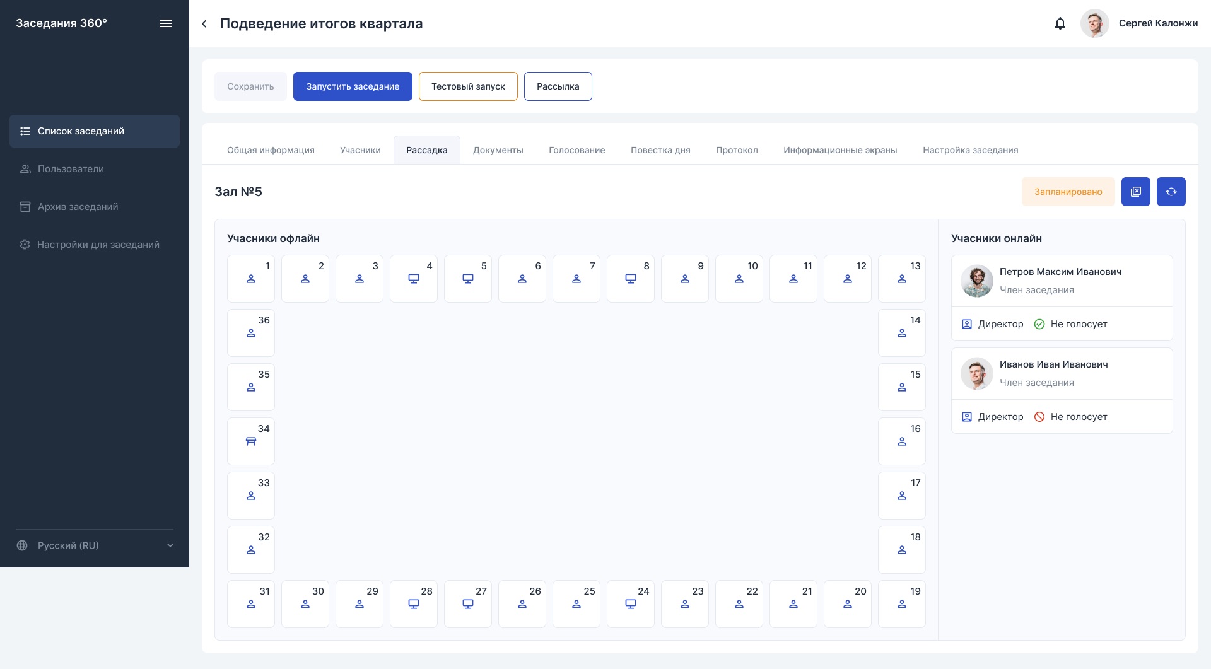Select seat 36 person icon
Viewport: 1211px width, 669px height.
pos(251,333)
